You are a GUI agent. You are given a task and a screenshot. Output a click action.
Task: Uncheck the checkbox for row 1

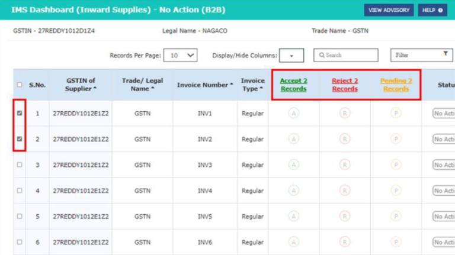point(20,113)
